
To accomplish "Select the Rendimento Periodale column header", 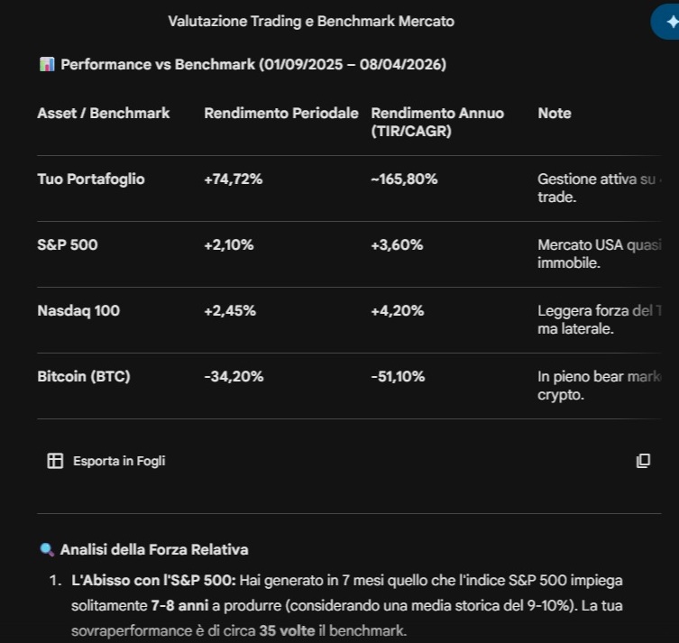I will (281, 113).
